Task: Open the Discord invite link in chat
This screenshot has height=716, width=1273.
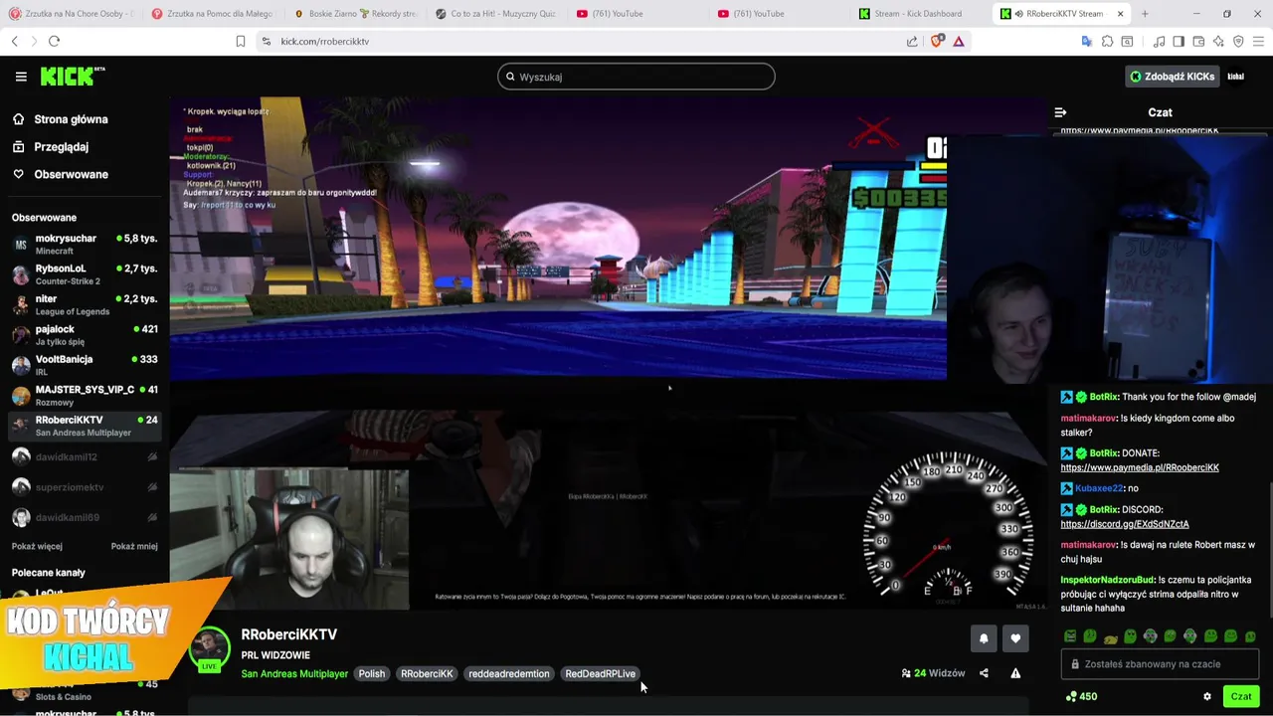Action: [1125, 524]
